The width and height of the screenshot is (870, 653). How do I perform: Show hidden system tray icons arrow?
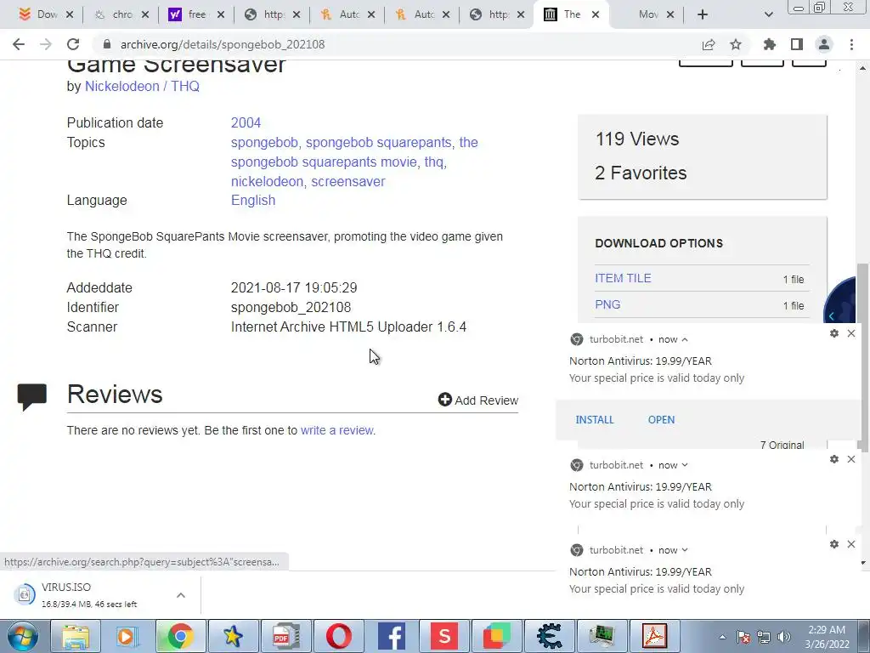coord(722,637)
